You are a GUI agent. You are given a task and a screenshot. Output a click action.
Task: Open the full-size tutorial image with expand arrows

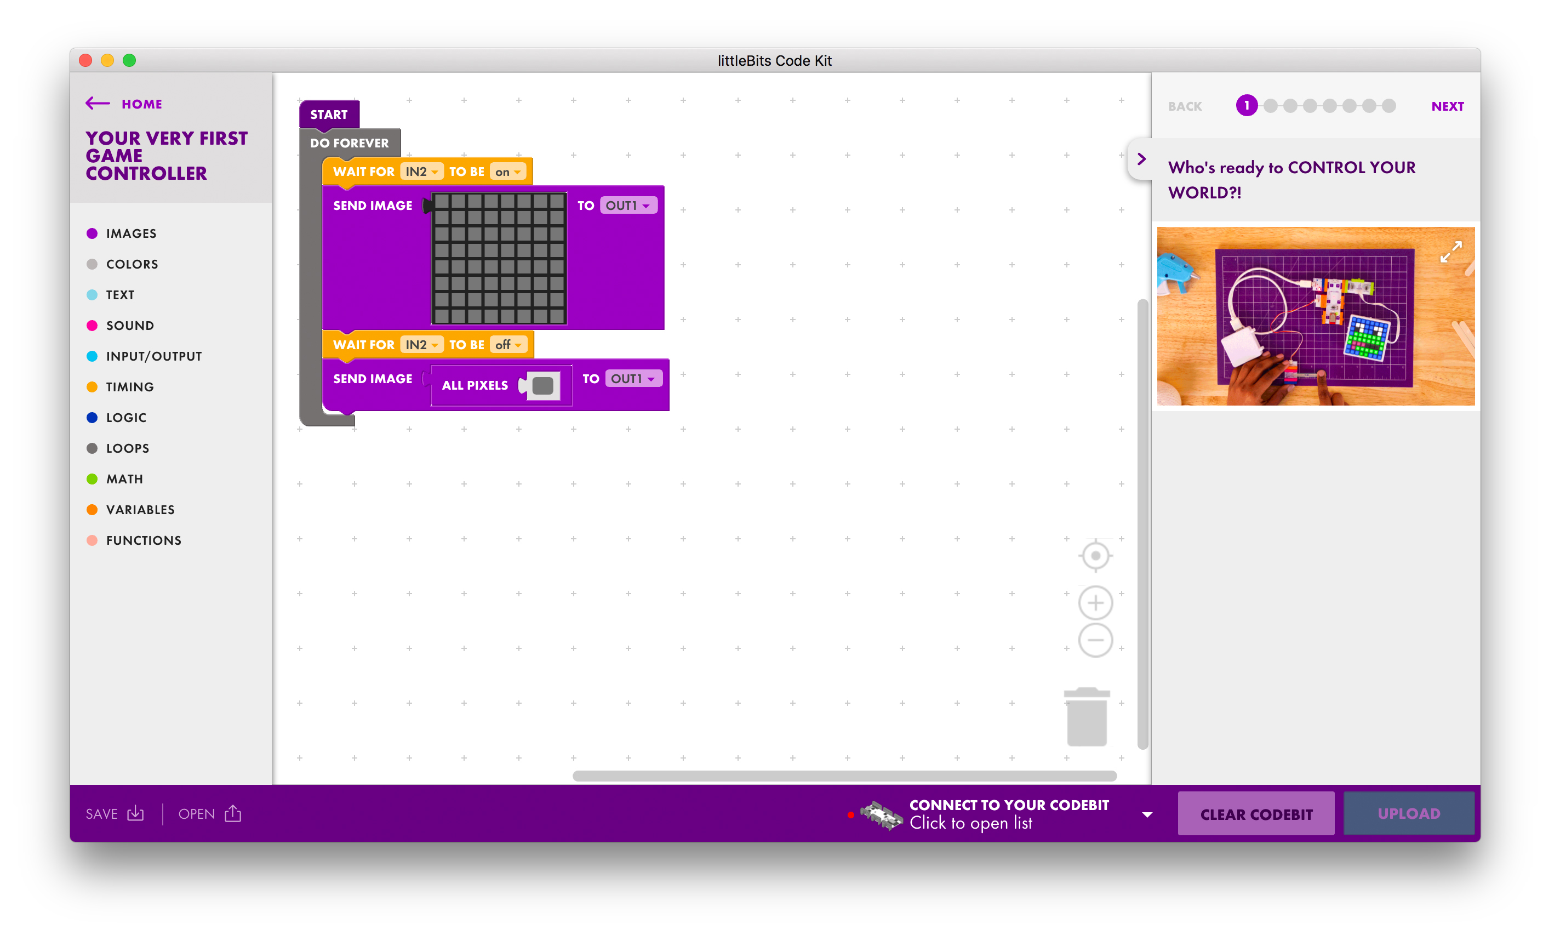(1451, 252)
